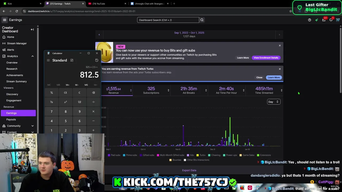Click Close on the Turbo banner
This screenshot has width=342, height=192.
pyautogui.click(x=259, y=78)
